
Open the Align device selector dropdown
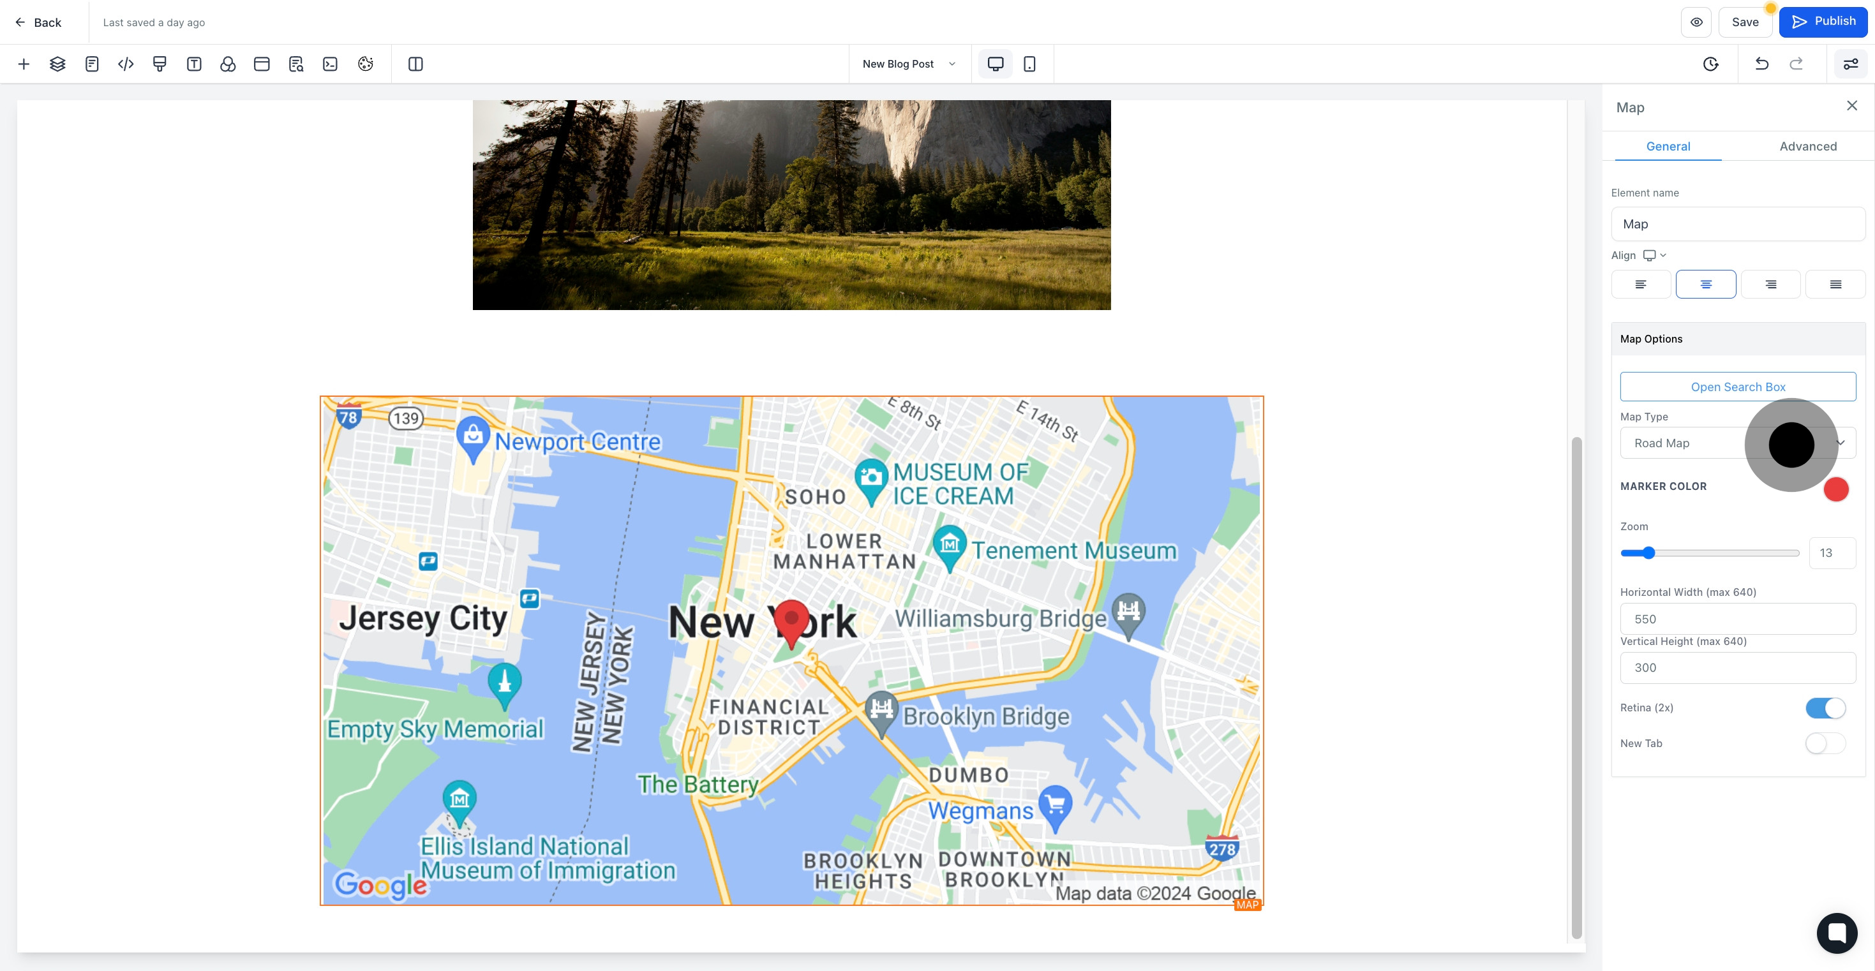pos(1654,255)
